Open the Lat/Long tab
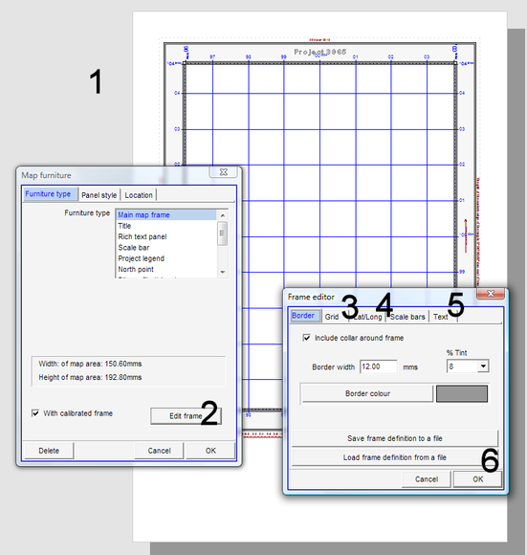The image size is (527, 555). click(368, 317)
